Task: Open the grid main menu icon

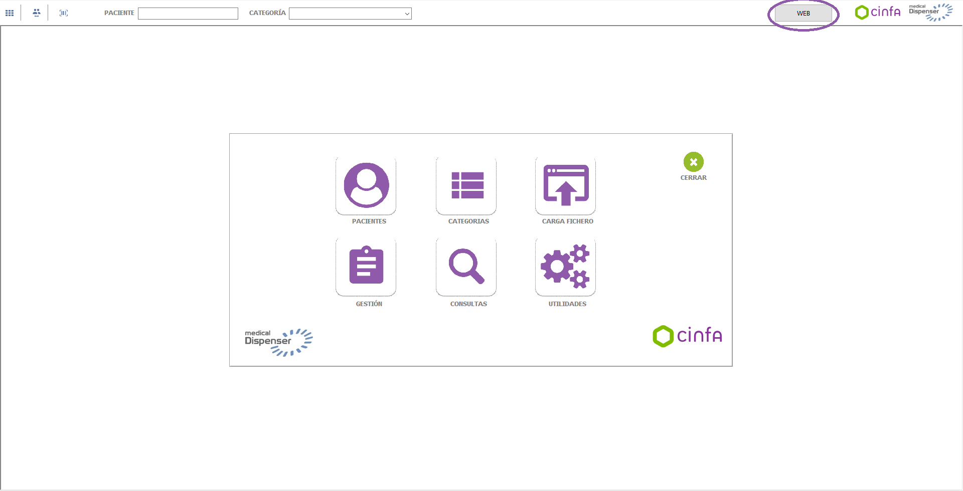Action: (x=10, y=13)
